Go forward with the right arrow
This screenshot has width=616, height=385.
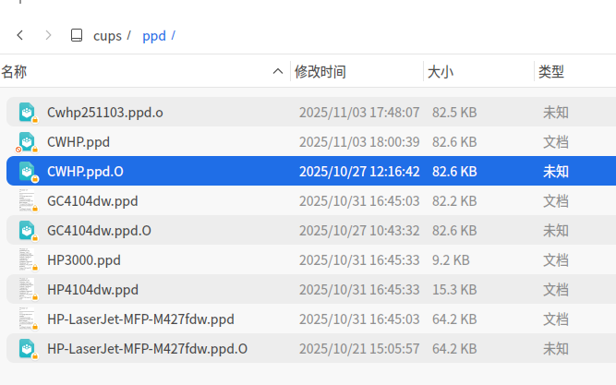pos(48,35)
